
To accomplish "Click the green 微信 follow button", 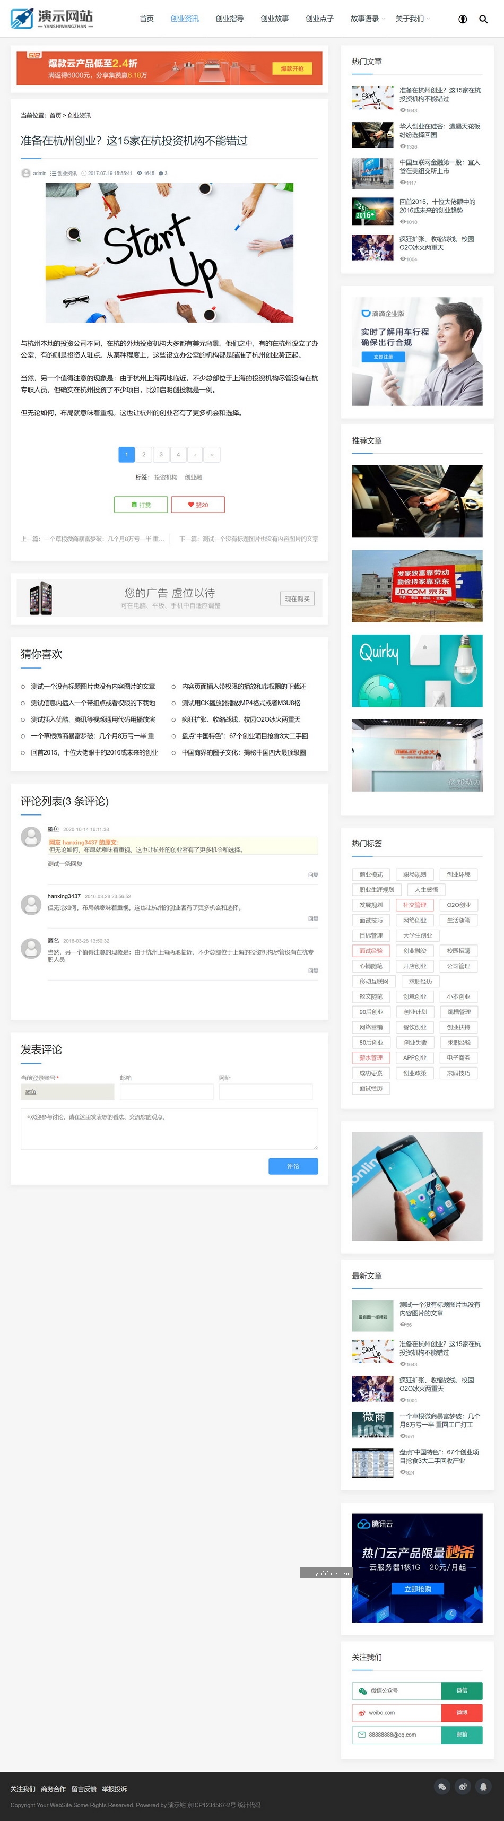I will tap(462, 1691).
